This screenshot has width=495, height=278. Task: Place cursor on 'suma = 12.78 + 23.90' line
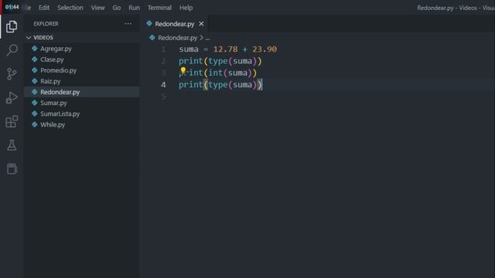coord(228,49)
